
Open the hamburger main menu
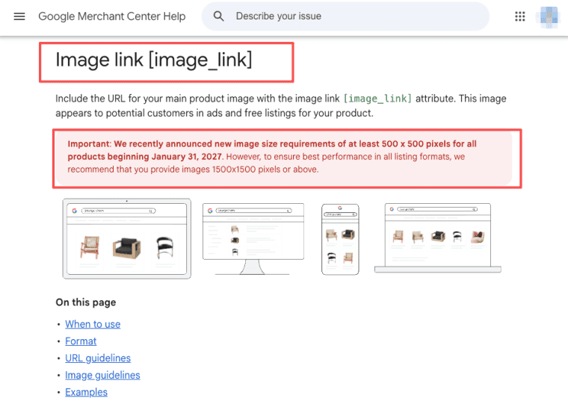coord(19,16)
